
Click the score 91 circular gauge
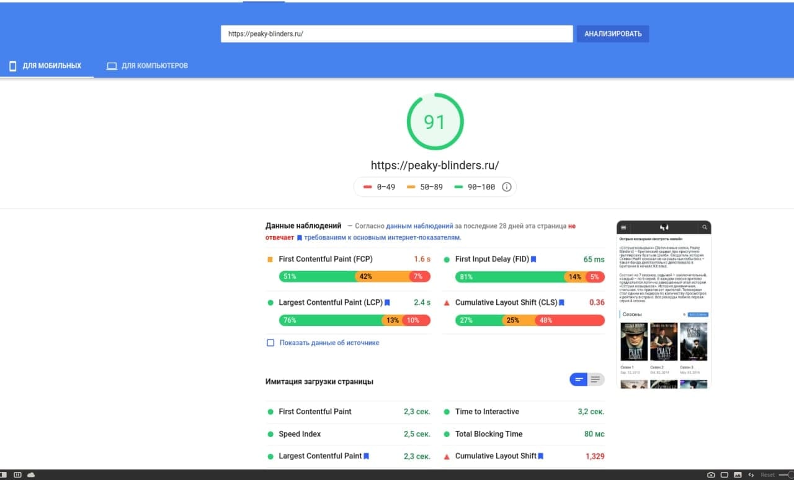(x=434, y=122)
